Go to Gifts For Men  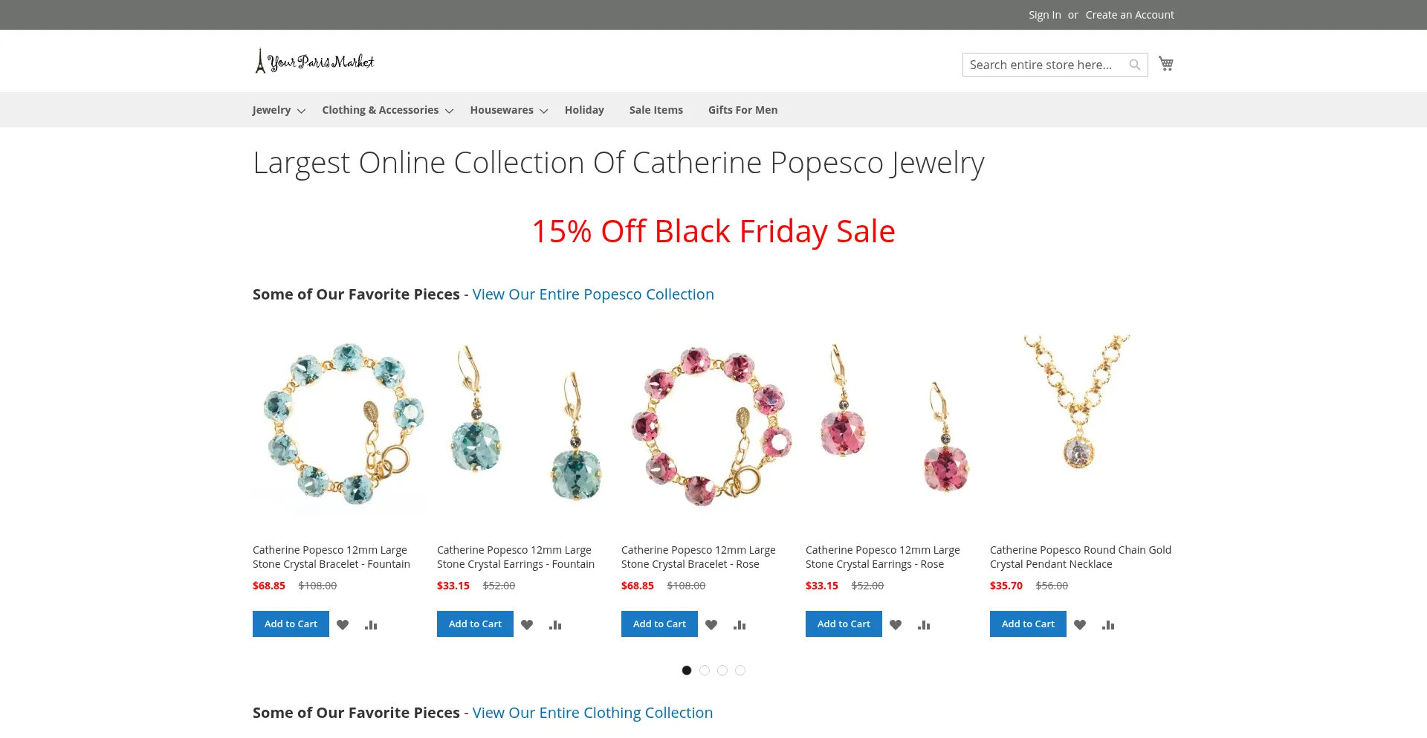pos(742,110)
